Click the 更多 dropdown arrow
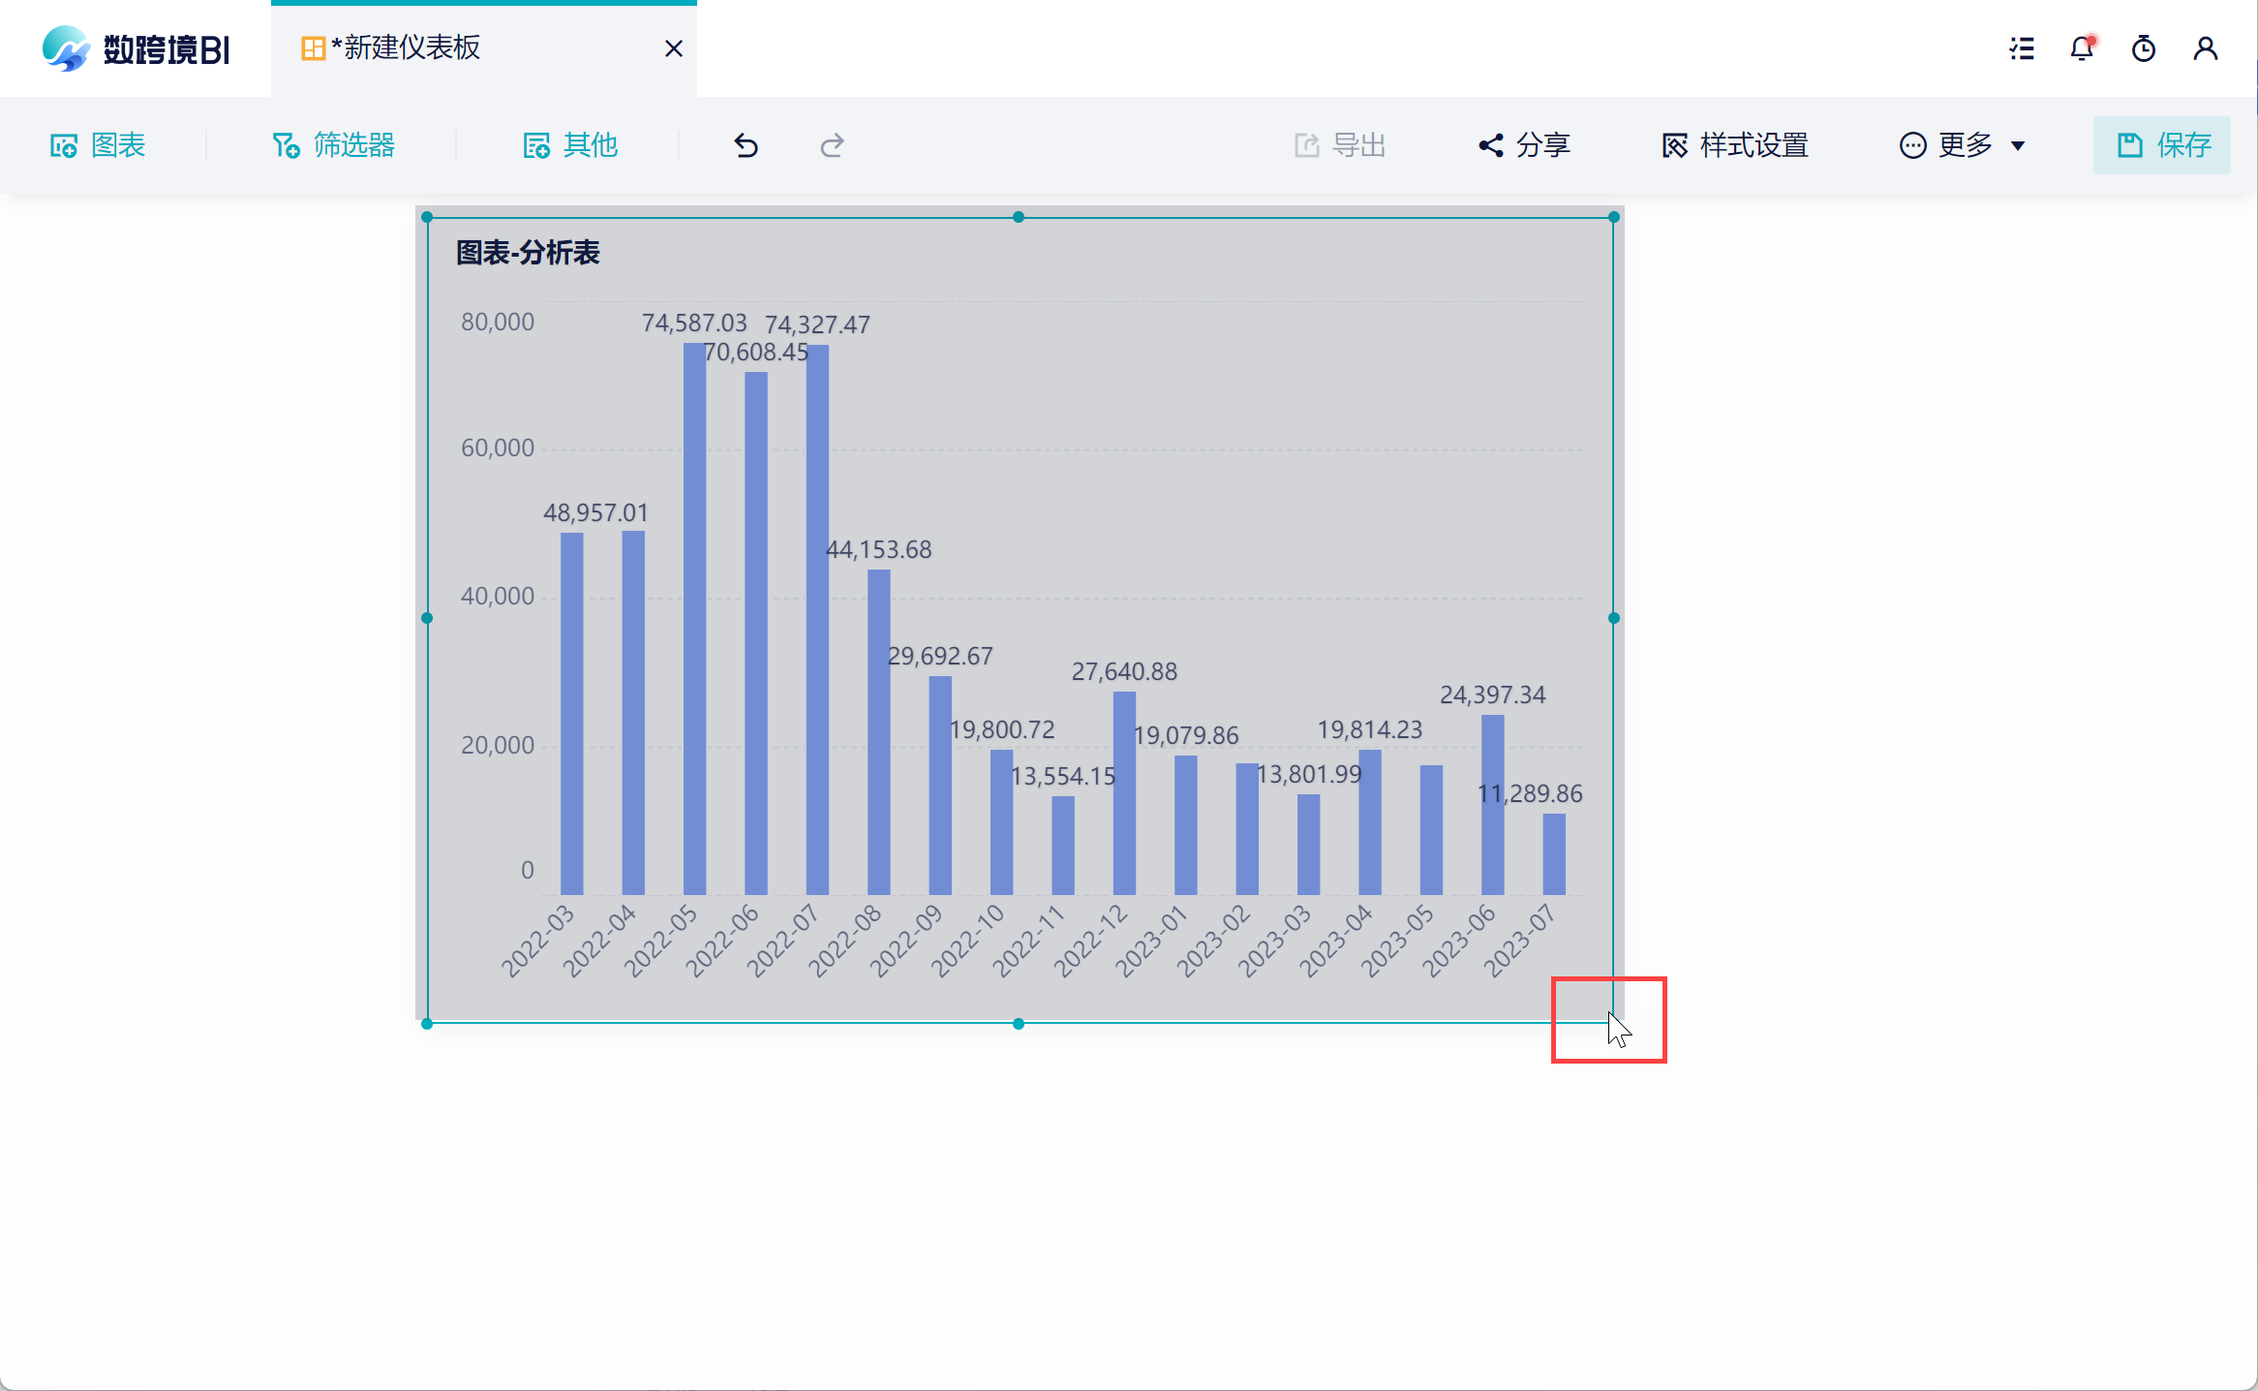Viewport: 2258px width, 1391px height. pyautogui.click(x=2018, y=146)
